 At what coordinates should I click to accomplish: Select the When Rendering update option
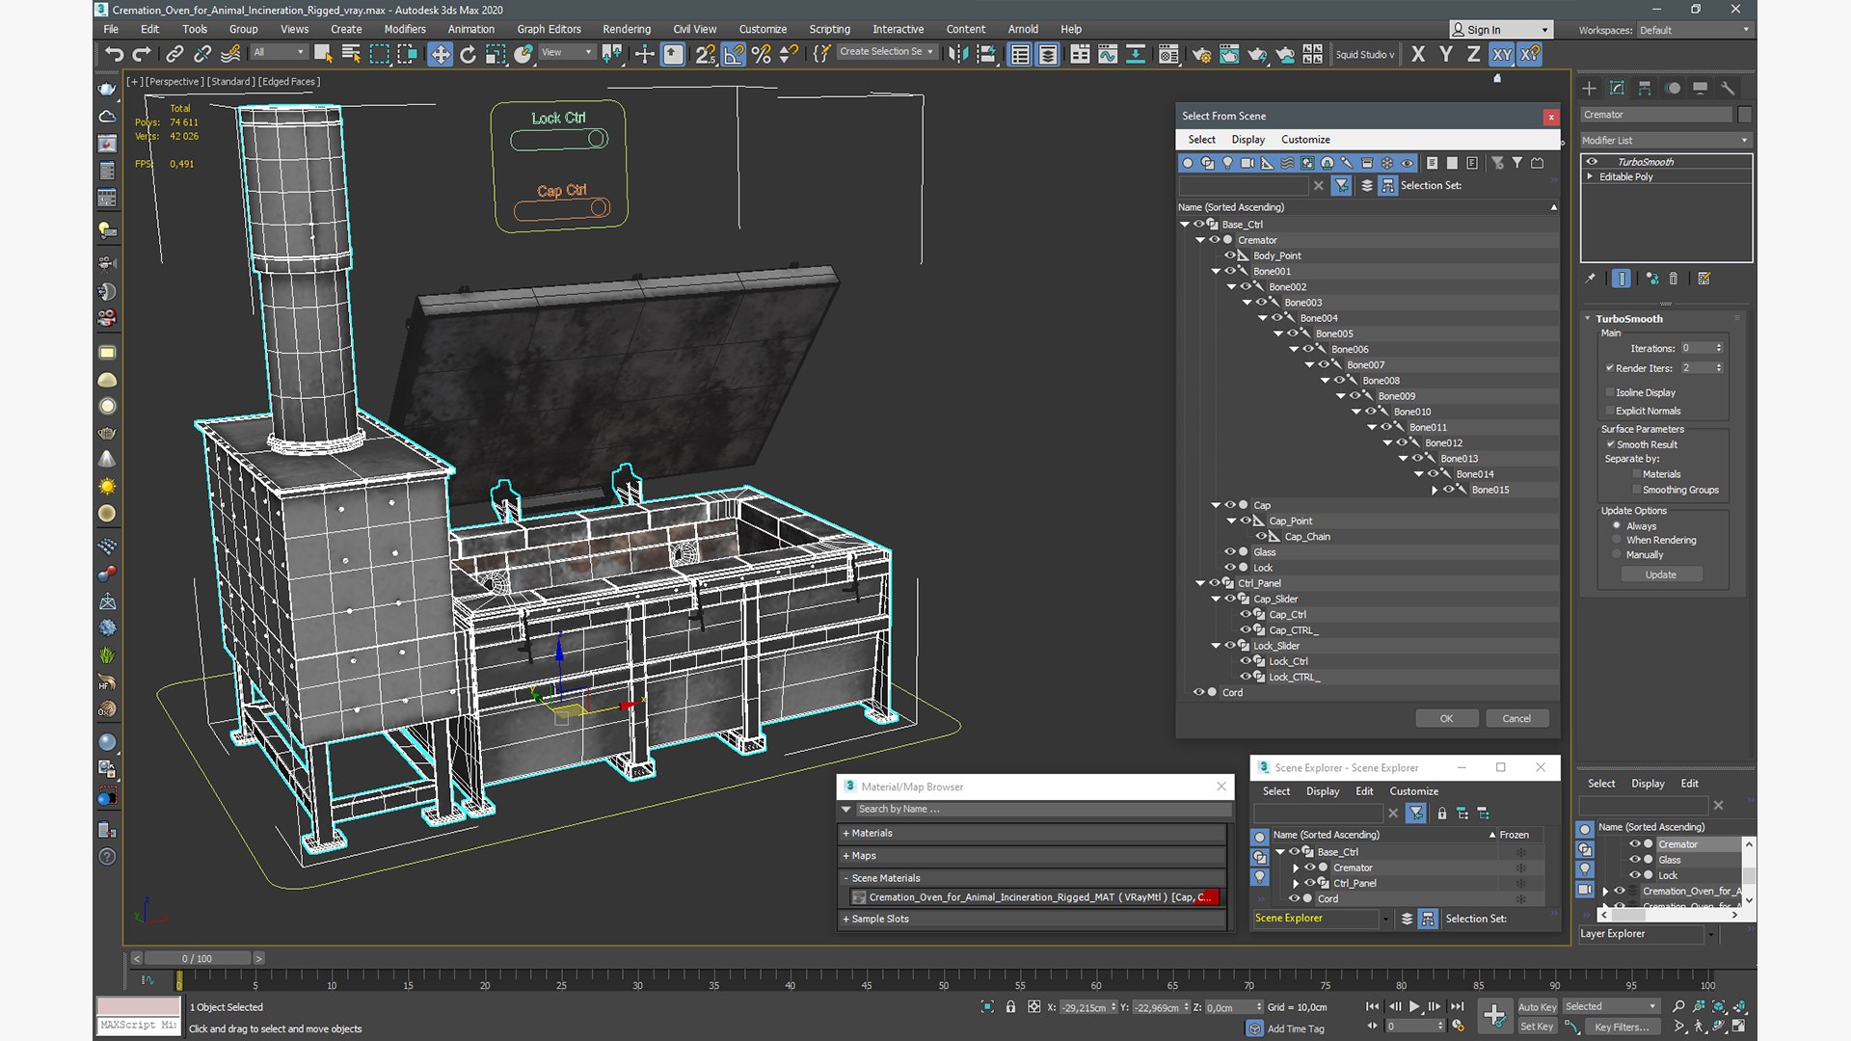(1617, 540)
